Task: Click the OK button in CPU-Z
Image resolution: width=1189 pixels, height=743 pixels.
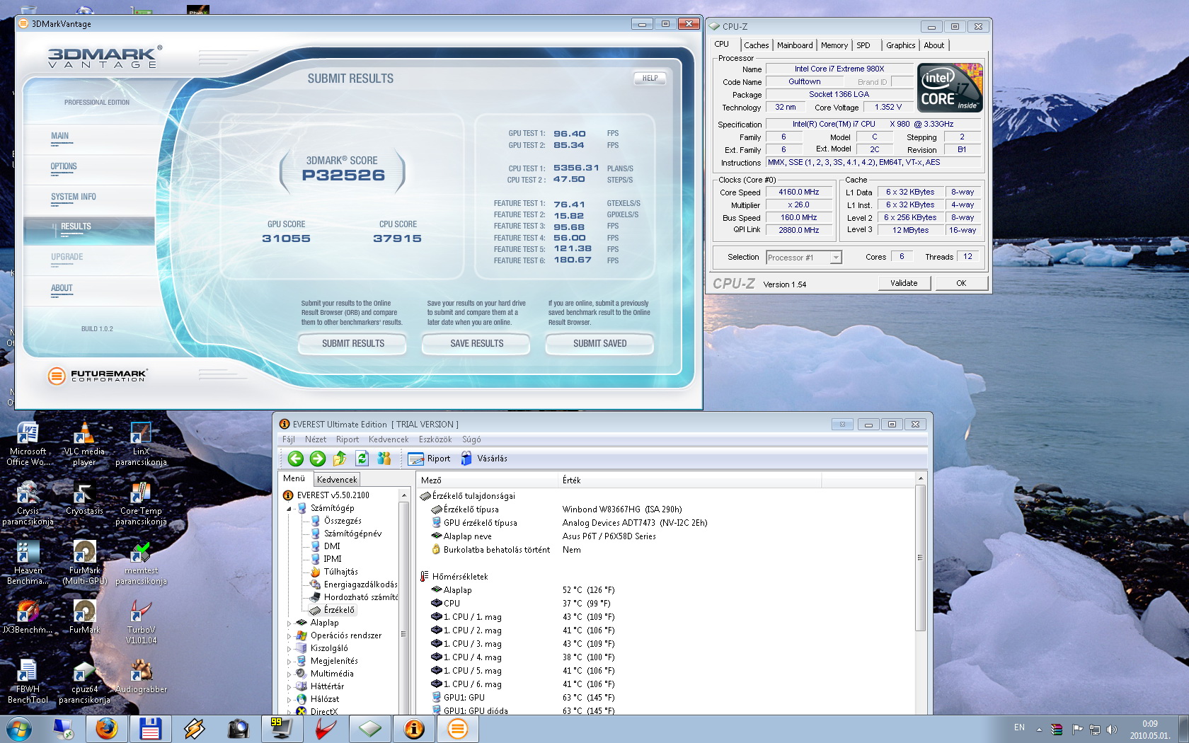Action: point(961,283)
